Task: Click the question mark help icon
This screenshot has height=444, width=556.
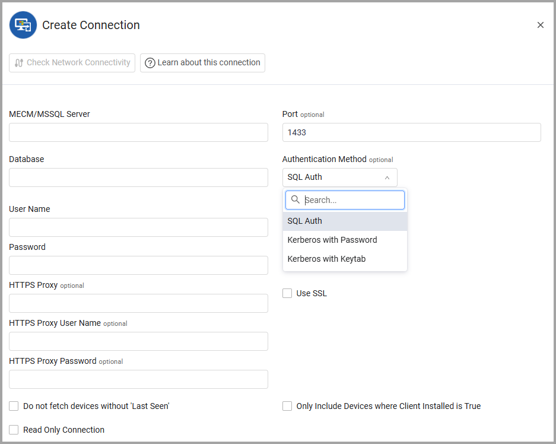Action: click(150, 63)
